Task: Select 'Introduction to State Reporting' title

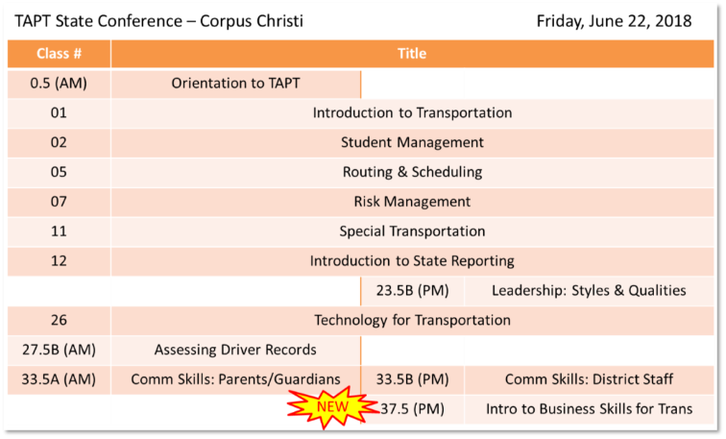Action: coord(412,261)
